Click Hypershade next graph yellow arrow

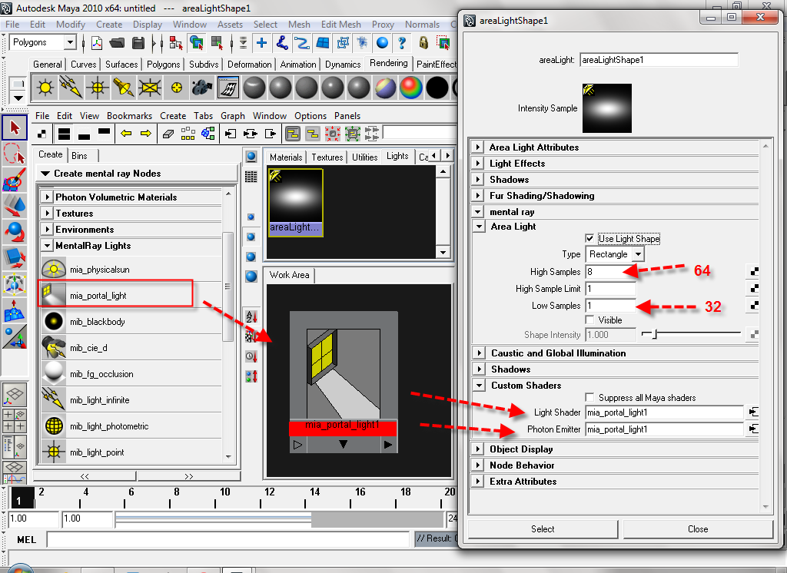[x=145, y=134]
